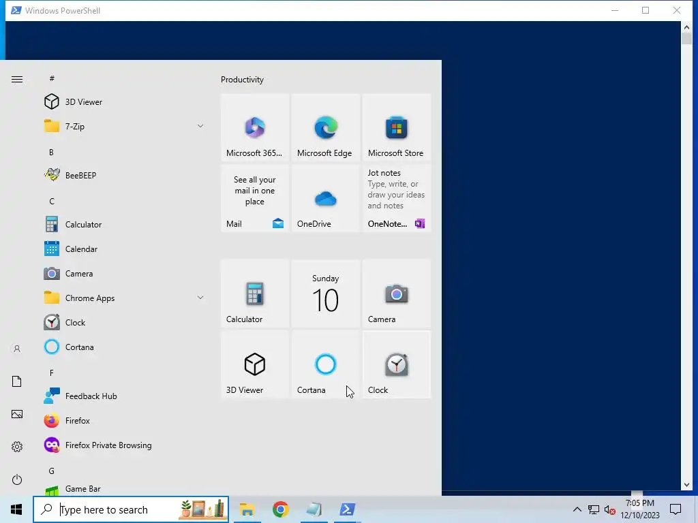Click the Microsoft 365 tile
Viewport: 698px width, 523px height.
(x=255, y=127)
